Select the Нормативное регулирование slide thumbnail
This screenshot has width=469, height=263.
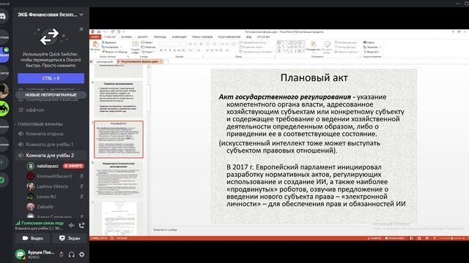coord(119,180)
